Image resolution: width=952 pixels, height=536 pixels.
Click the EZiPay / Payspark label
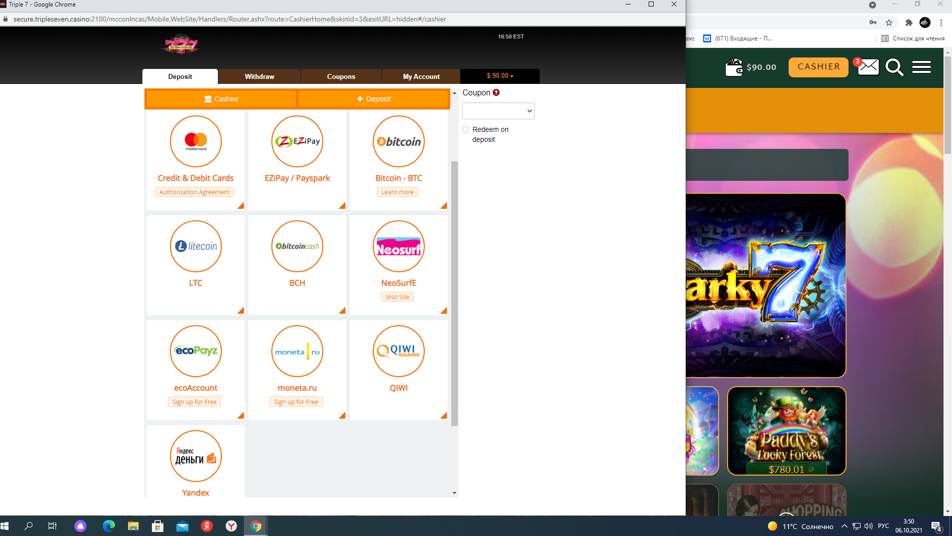[297, 178]
